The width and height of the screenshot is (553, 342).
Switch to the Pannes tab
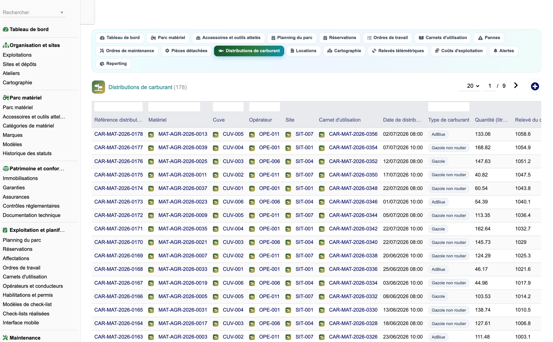[x=489, y=38]
